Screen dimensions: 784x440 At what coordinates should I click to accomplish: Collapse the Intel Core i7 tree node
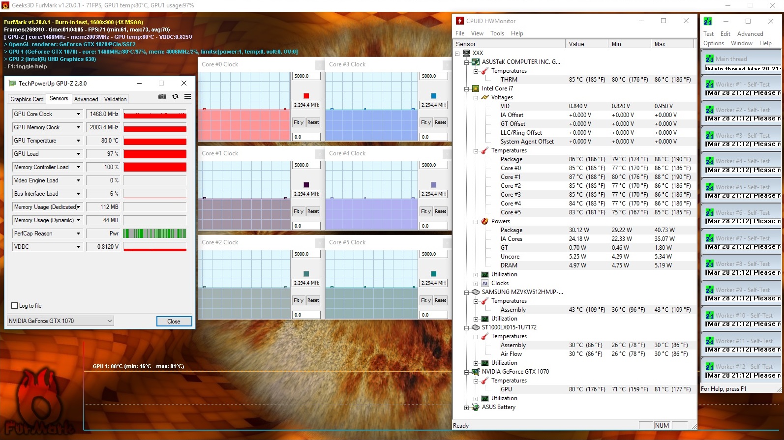(467, 88)
